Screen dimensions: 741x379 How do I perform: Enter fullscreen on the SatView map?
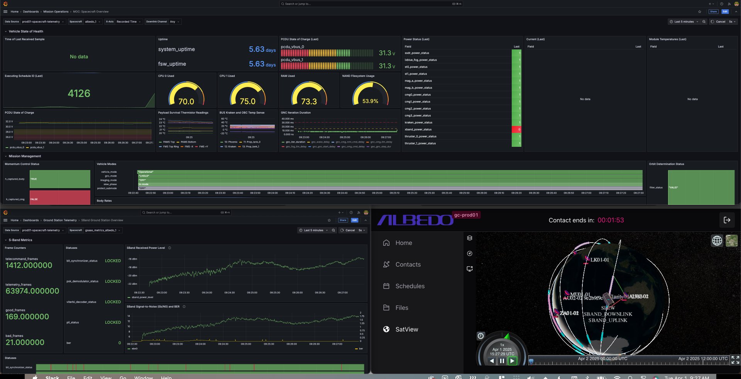735,360
